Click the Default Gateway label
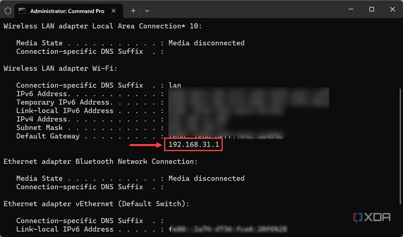The width and height of the screenshot is (403, 237). [47, 136]
